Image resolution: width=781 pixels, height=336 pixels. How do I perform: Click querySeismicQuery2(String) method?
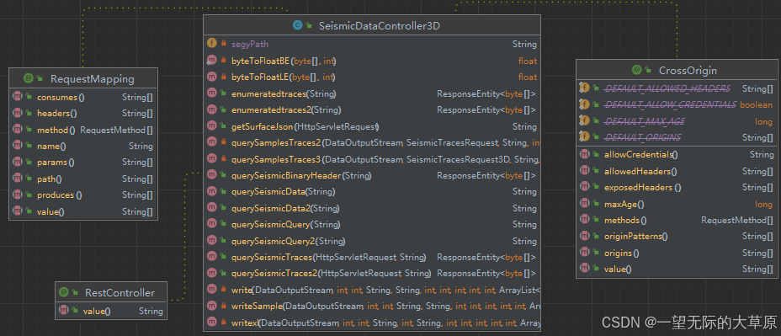point(372,241)
